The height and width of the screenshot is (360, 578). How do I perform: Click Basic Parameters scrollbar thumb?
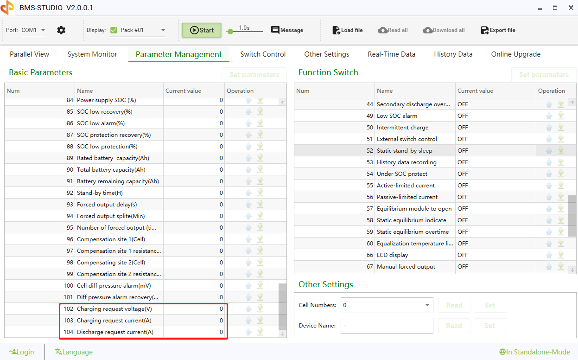coord(282,306)
